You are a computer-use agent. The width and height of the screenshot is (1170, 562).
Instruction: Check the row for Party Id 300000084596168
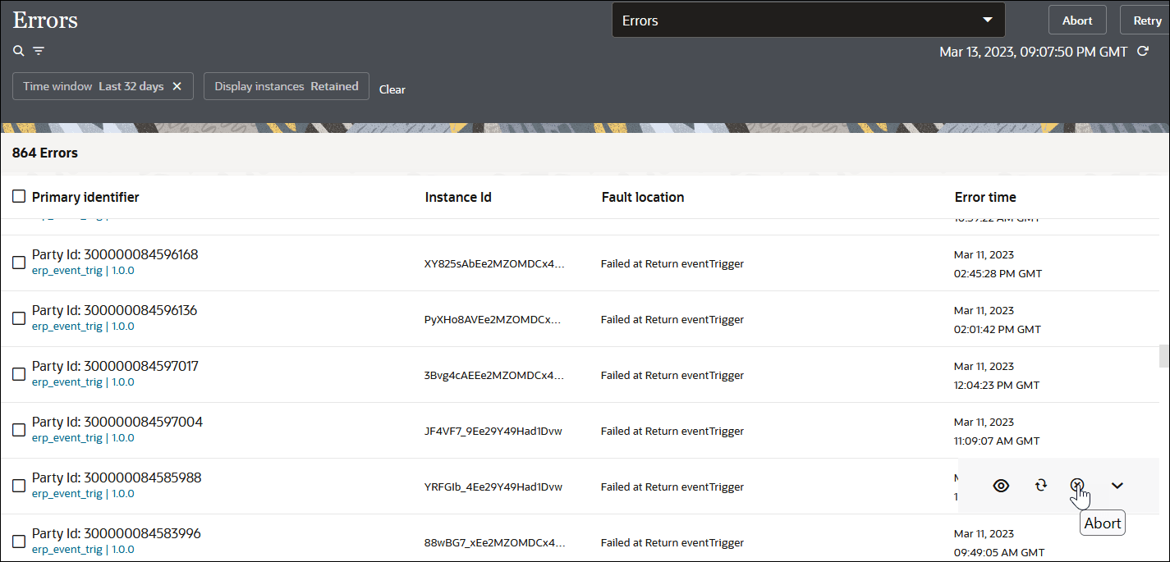(19, 263)
